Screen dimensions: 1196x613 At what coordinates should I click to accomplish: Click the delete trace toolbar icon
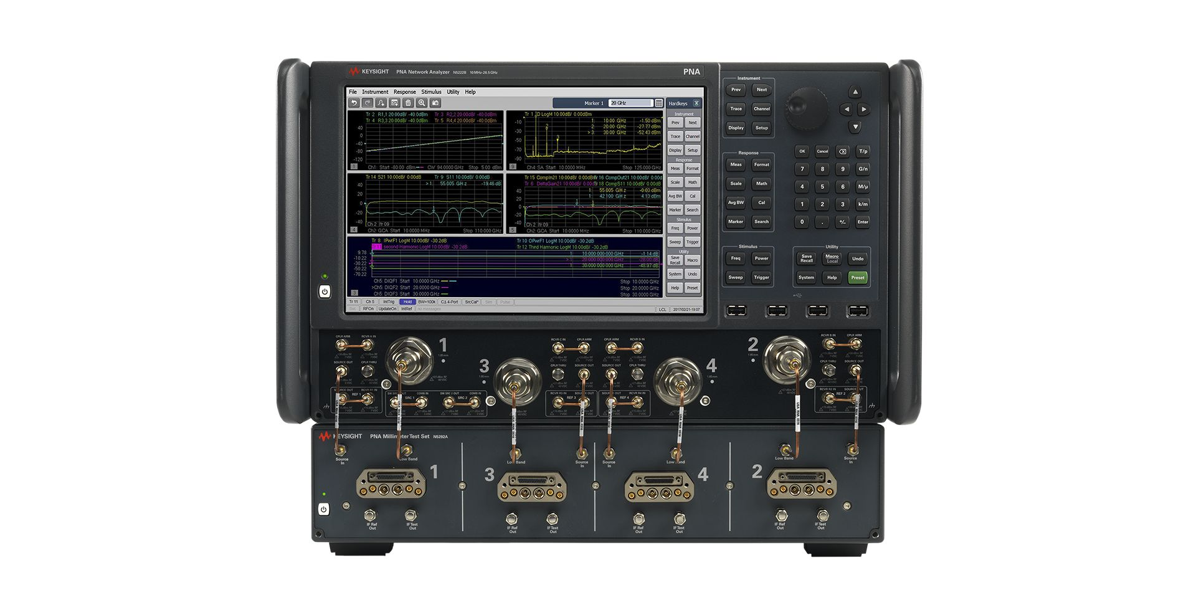tap(408, 102)
